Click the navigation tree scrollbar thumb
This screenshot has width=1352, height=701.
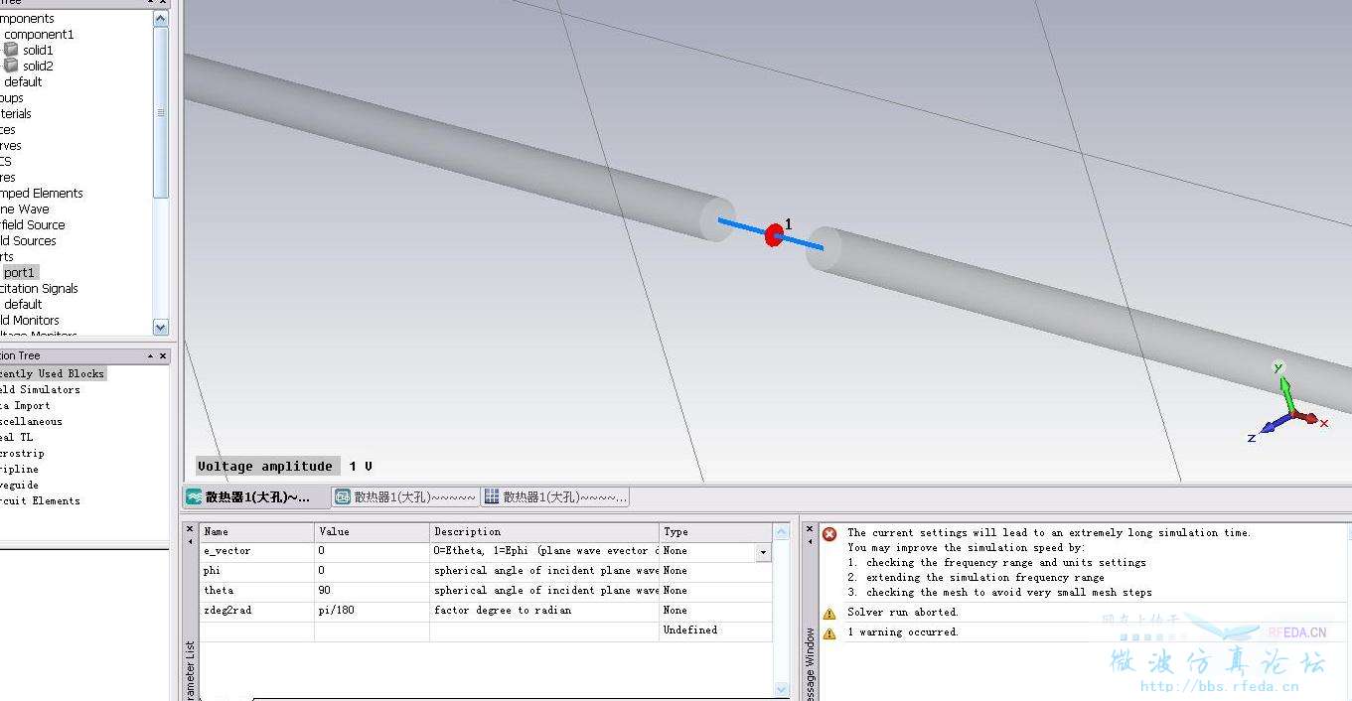pyautogui.click(x=161, y=112)
